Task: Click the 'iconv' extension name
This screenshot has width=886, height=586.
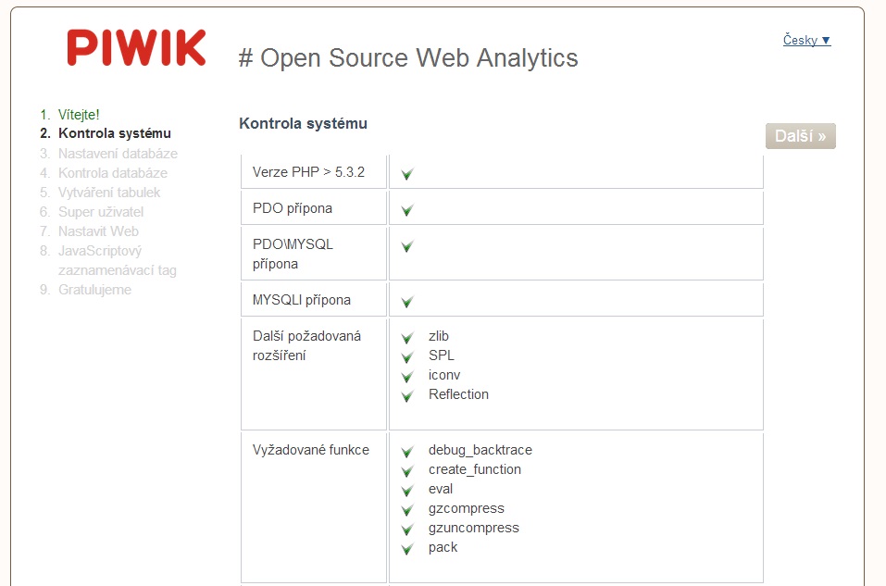Action: coord(444,375)
